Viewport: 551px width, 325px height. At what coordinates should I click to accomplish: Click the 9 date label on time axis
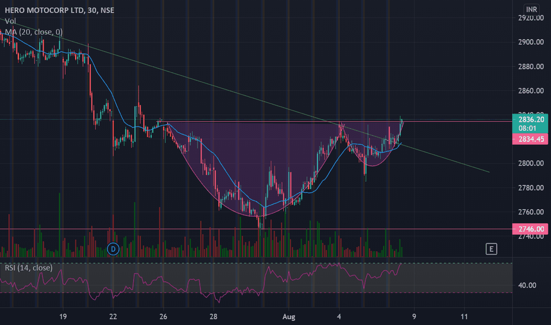click(414, 317)
